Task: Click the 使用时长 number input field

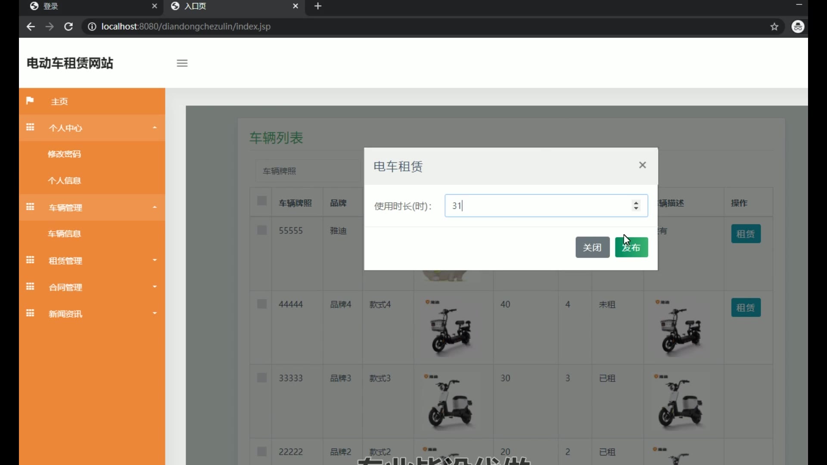Action: click(x=546, y=206)
